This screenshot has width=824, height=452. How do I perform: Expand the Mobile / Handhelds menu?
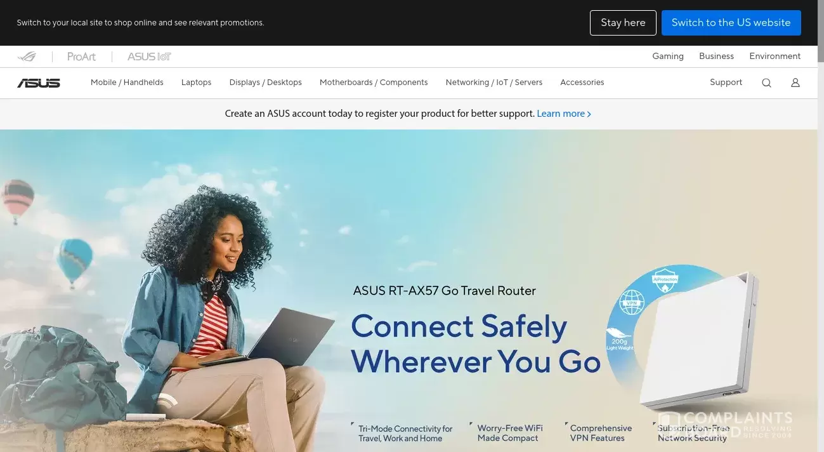127,83
